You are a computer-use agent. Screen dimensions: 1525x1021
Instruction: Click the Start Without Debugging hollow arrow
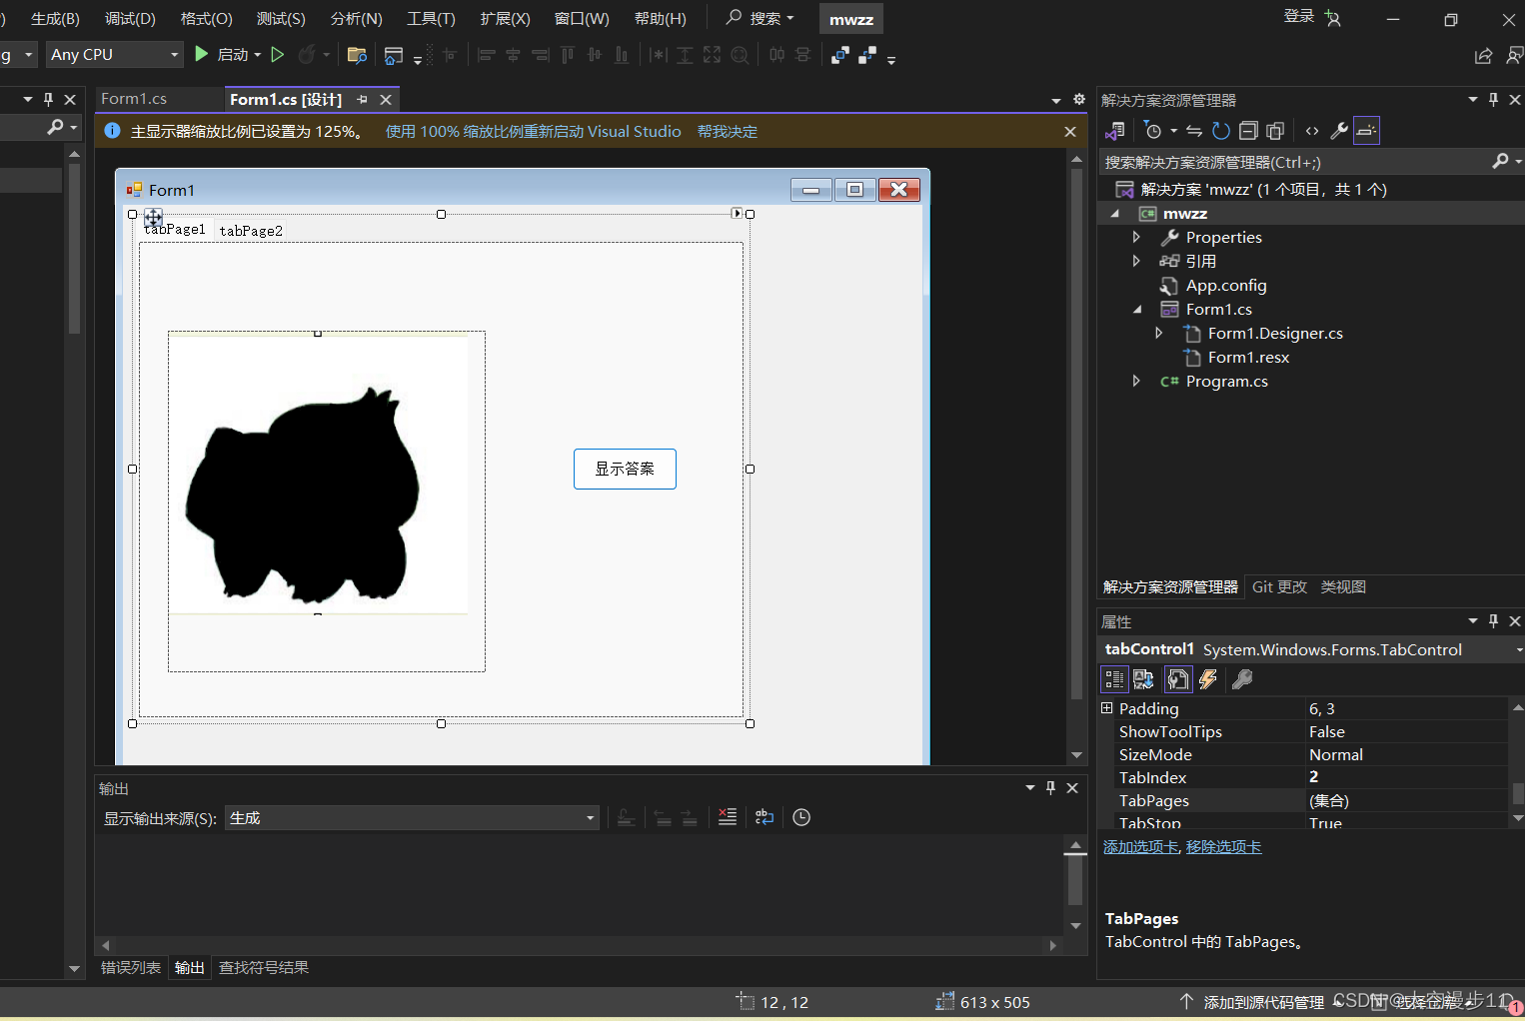click(x=278, y=54)
